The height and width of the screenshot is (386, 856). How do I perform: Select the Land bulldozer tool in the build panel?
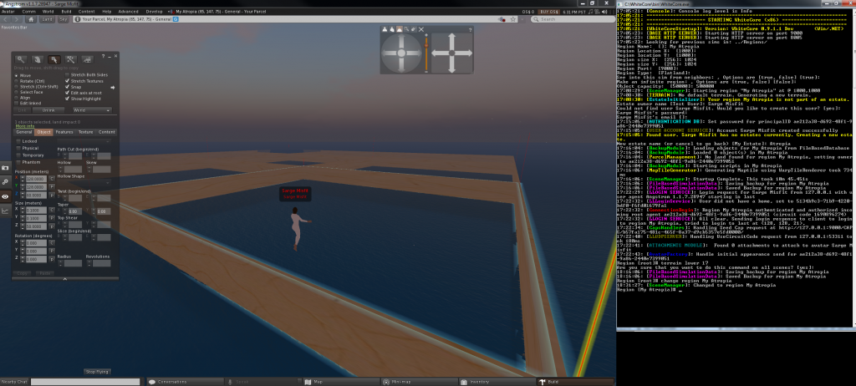coord(87,59)
